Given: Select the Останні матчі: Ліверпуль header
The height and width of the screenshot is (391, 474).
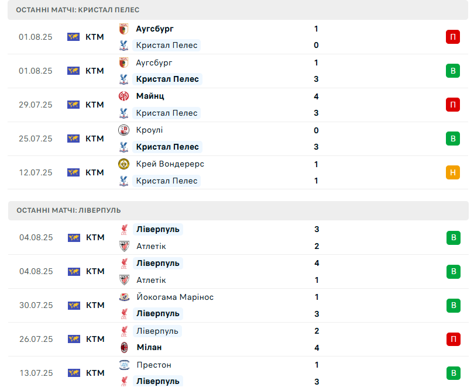Looking at the screenshot, I should pos(68,210).
